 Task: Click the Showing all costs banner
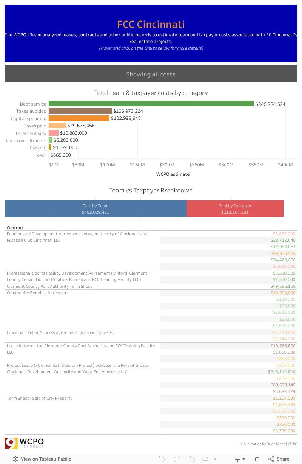[x=151, y=74]
